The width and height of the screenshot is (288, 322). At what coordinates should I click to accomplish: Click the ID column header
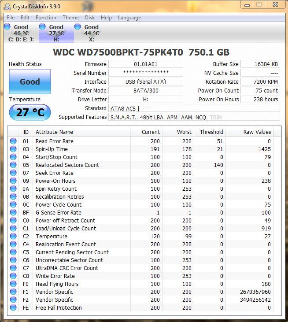coord(26,132)
